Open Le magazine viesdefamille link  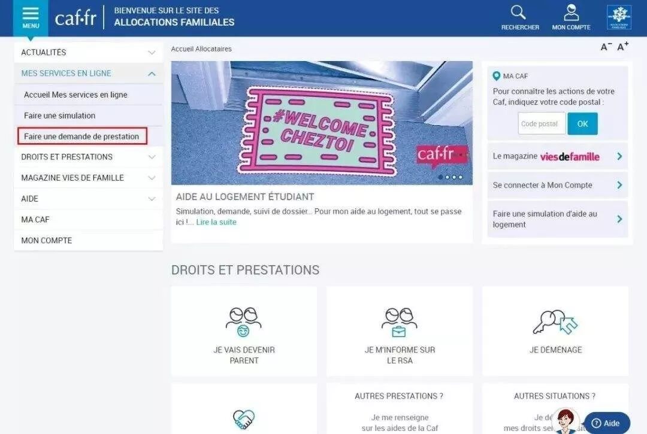(x=557, y=156)
